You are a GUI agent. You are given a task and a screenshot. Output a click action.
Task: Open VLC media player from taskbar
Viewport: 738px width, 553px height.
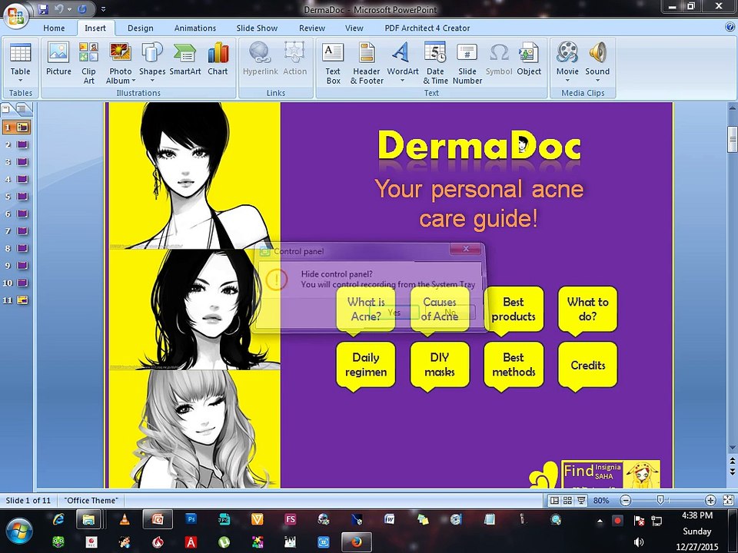[x=125, y=519]
